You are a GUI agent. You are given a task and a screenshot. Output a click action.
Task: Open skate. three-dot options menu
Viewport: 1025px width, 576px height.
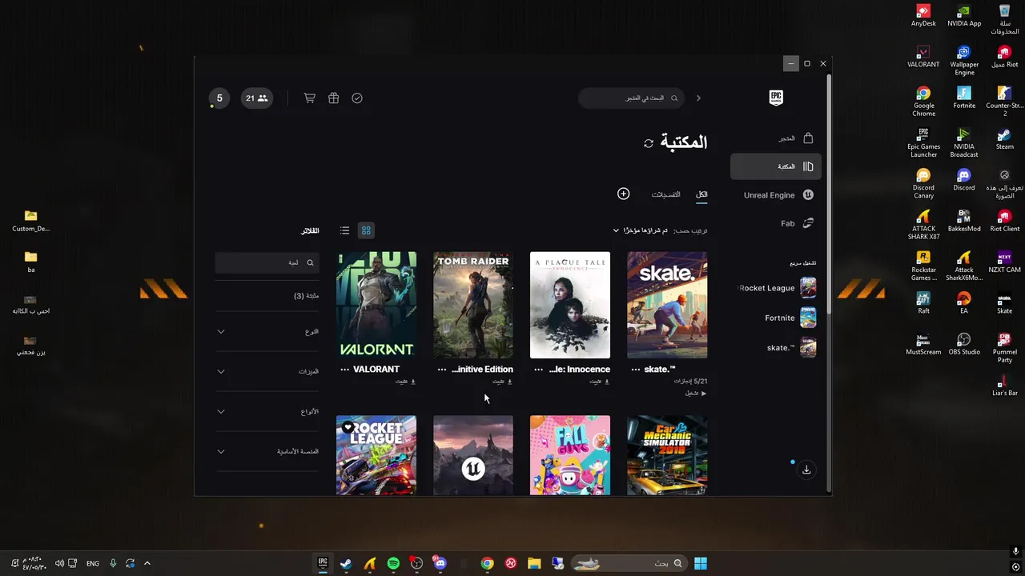click(x=636, y=370)
